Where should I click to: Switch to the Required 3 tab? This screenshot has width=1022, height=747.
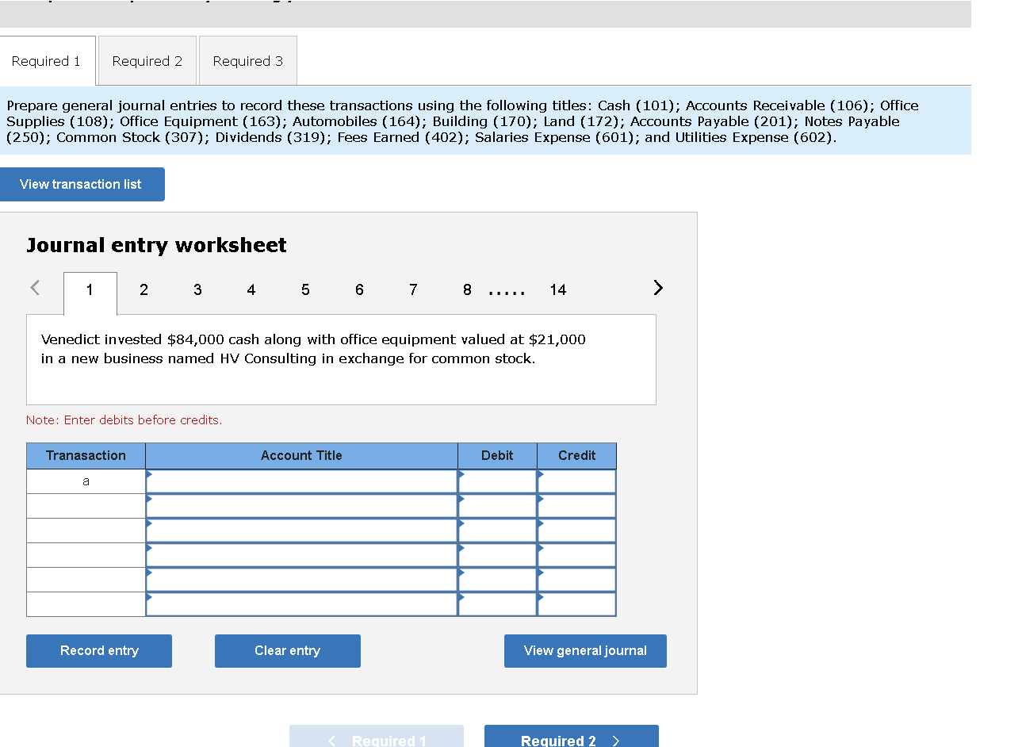point(247,60)
